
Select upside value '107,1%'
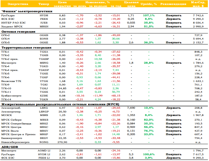pos(149,15)
